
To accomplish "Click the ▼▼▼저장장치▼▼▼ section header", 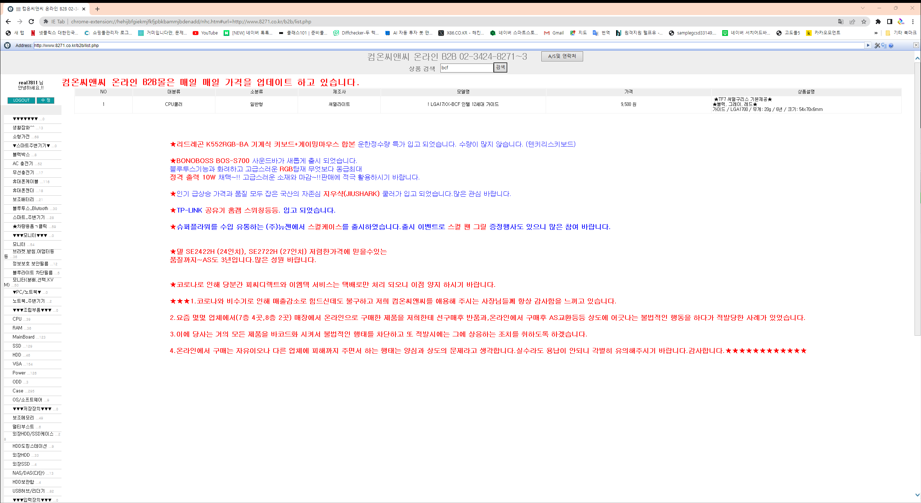I will pos(32,409).
